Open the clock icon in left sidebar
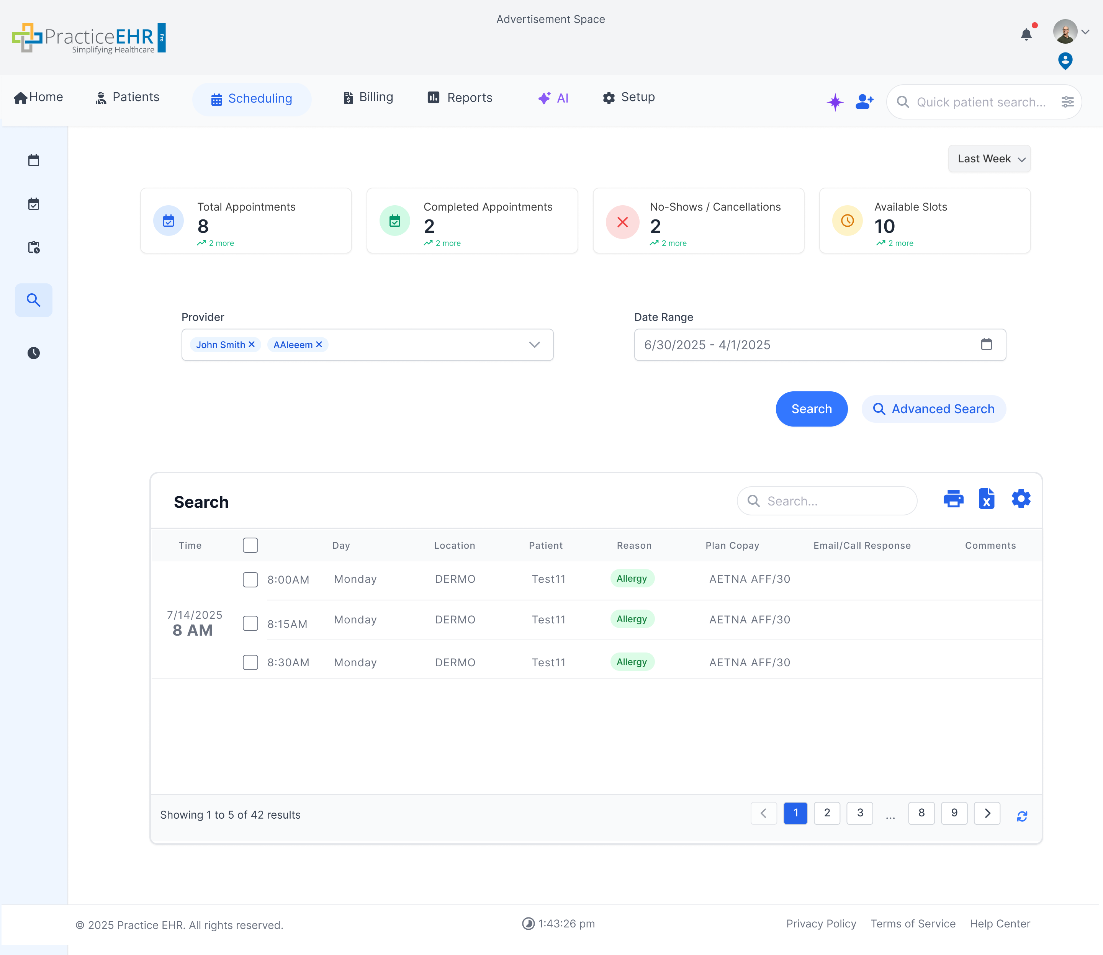The image size is (1103, 955). tap(34, 353)
